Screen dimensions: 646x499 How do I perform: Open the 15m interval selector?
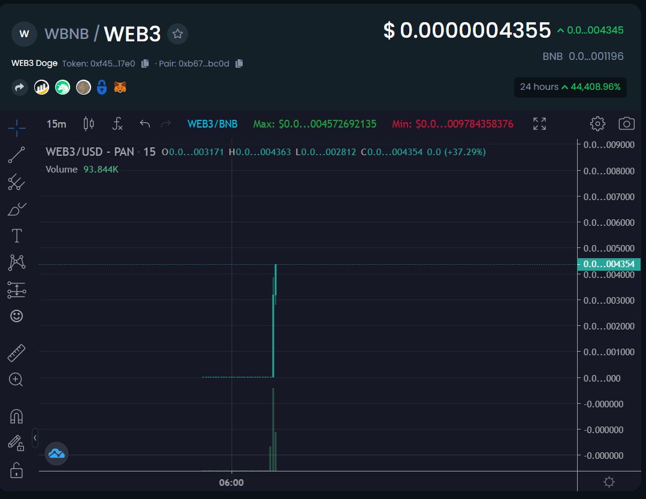(56, 124)
